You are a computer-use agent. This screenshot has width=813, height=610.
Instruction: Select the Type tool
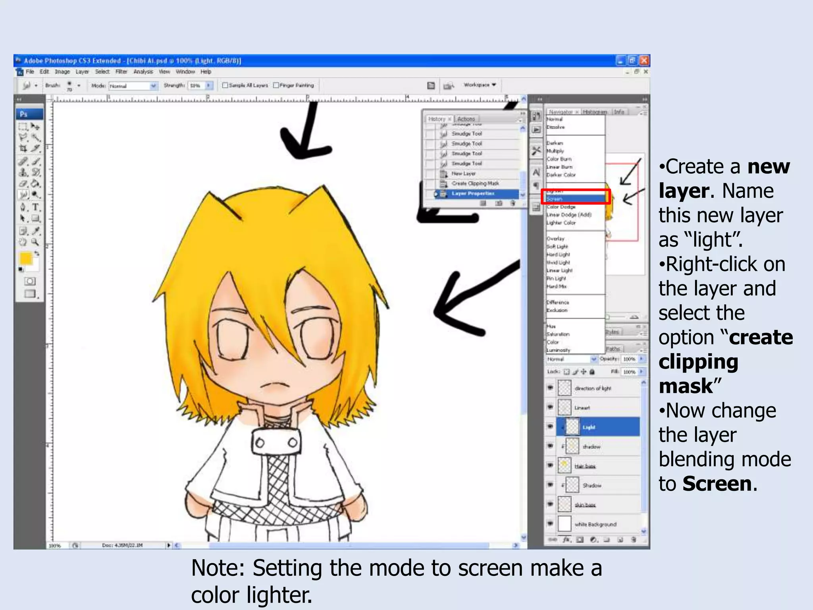click(x=35, y=207)
